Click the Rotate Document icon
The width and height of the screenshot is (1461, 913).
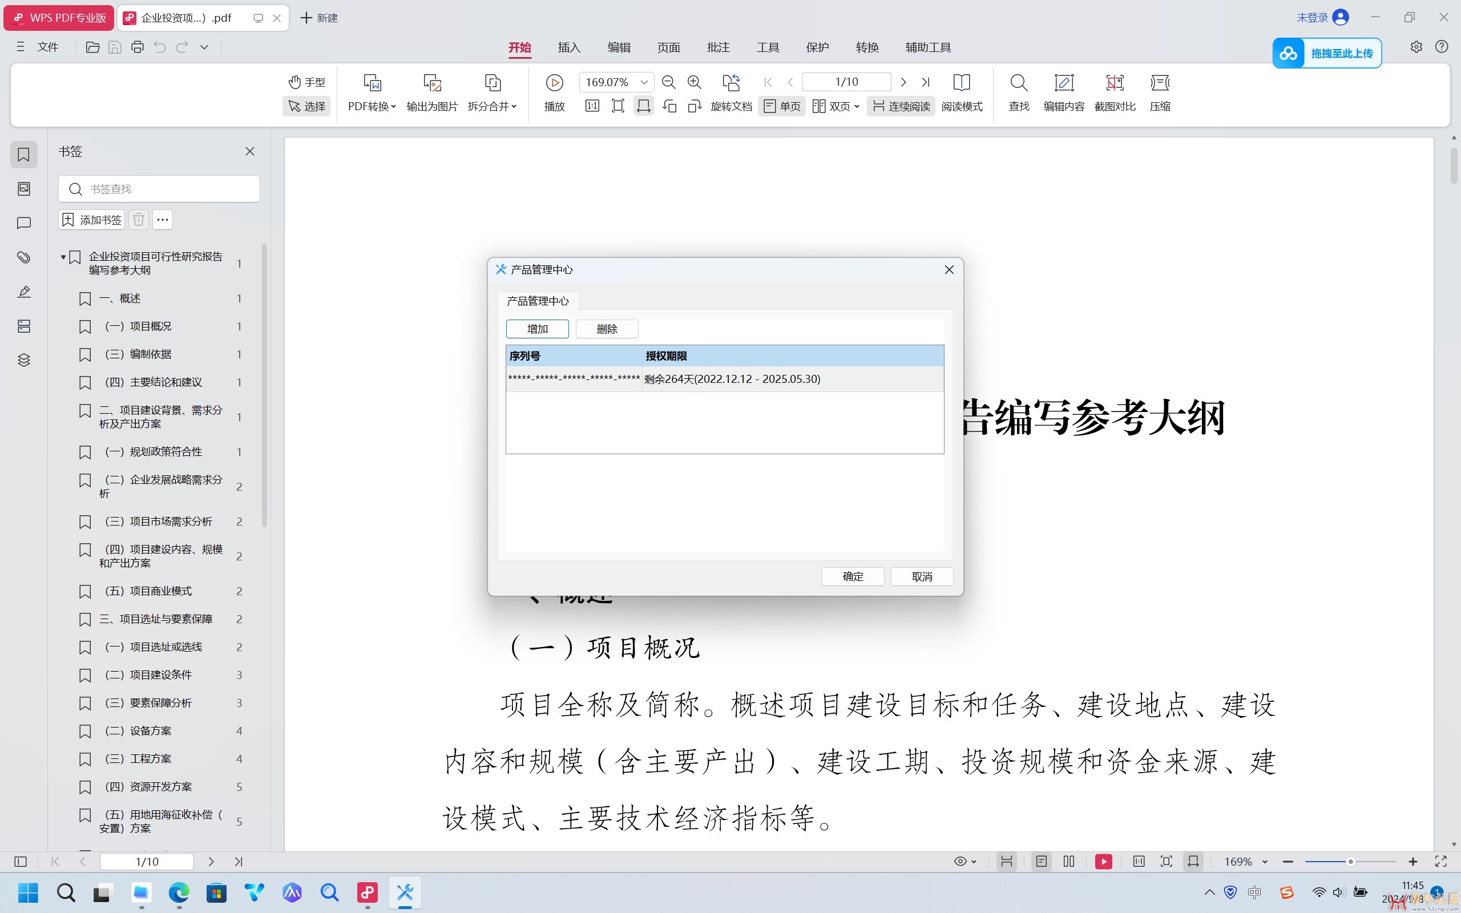pyautogui.click(x=731, y=83)
